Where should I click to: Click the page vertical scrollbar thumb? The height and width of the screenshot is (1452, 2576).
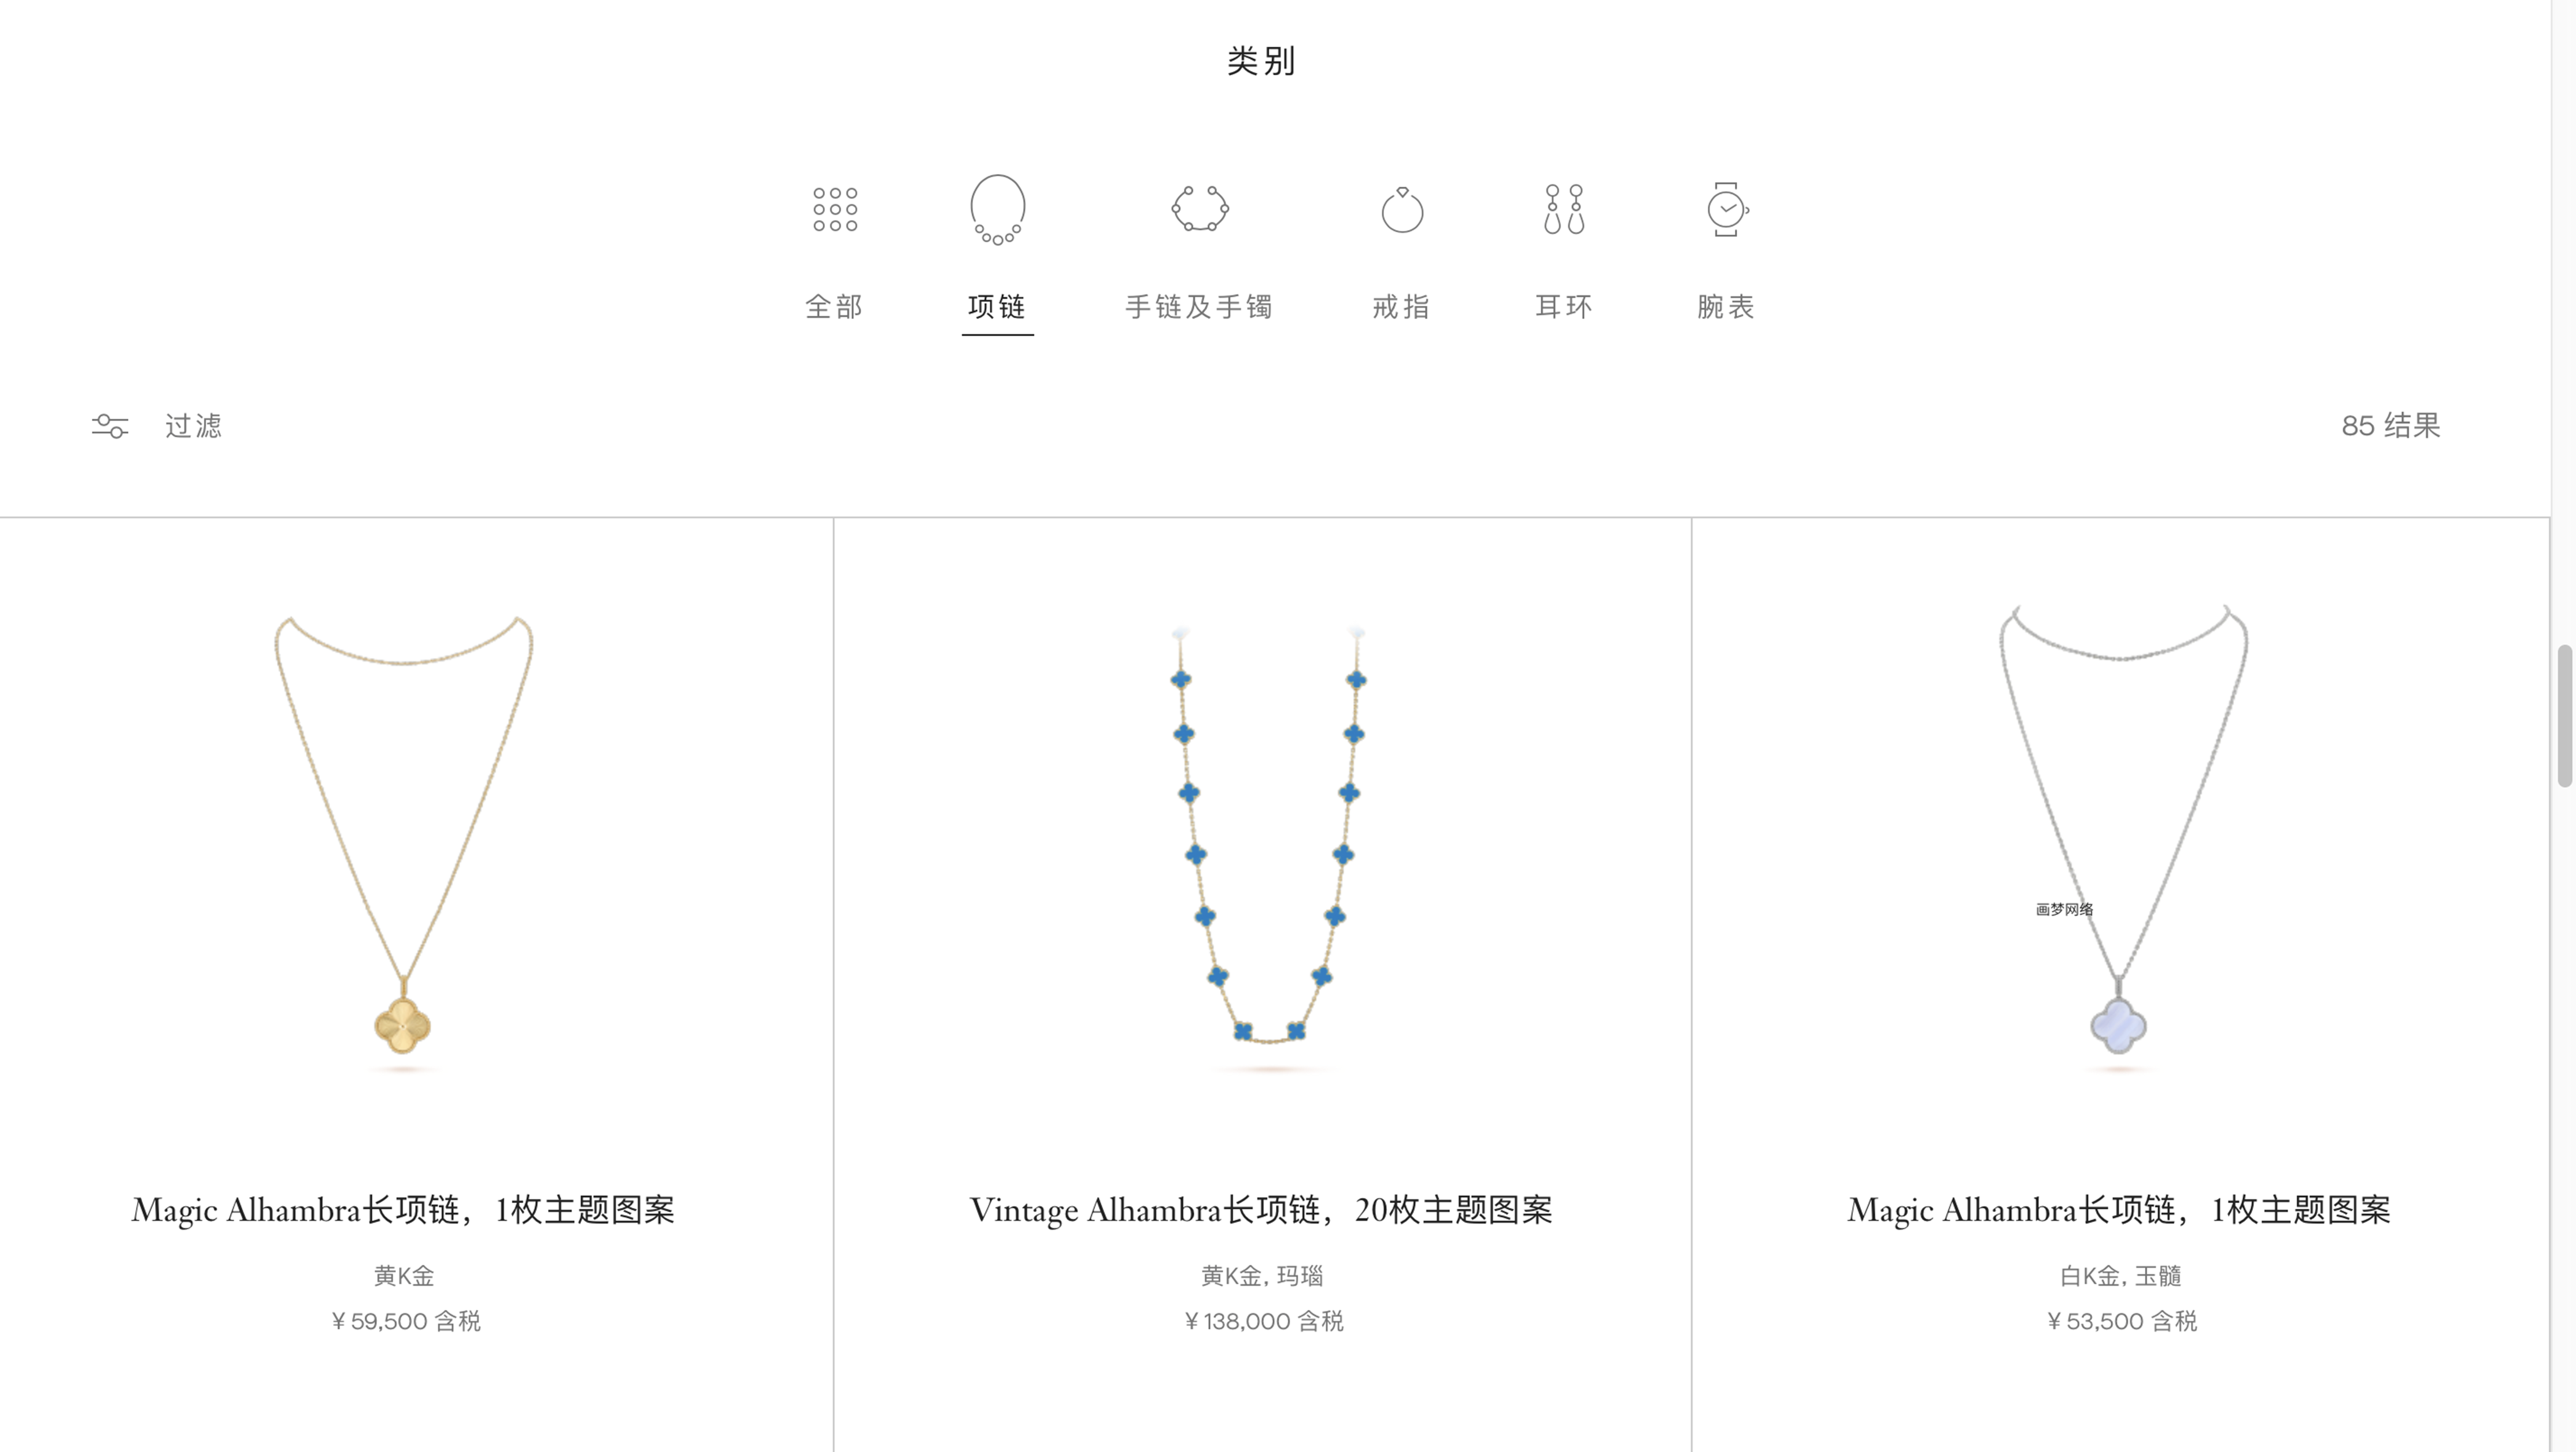click(2565, 716)
